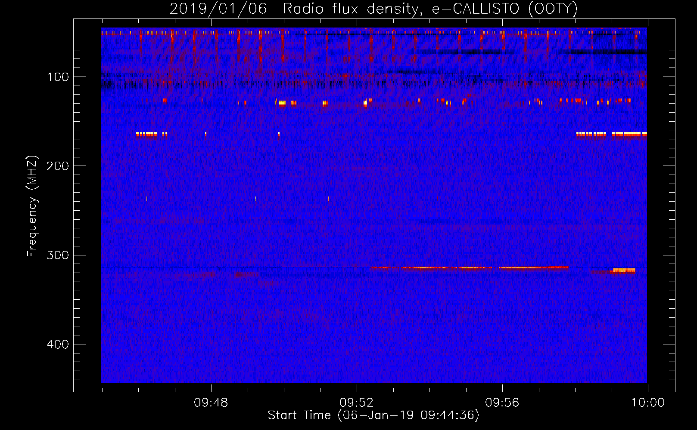Click the 'Start Time (06-Jan-19 09:44:36)' label

coord(373,415)
